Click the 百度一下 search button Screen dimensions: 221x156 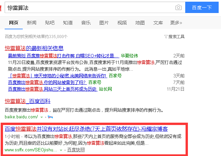tap(202, 7)
